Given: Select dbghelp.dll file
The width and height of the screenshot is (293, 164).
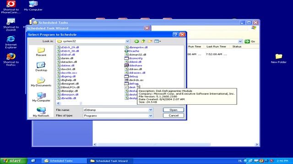Looking at the screenshot, I should coord(66,80).
